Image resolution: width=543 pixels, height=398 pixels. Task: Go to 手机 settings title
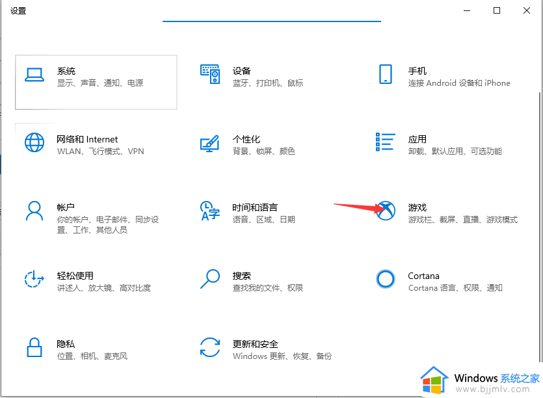pyautogui.click(x=417, y=71)
